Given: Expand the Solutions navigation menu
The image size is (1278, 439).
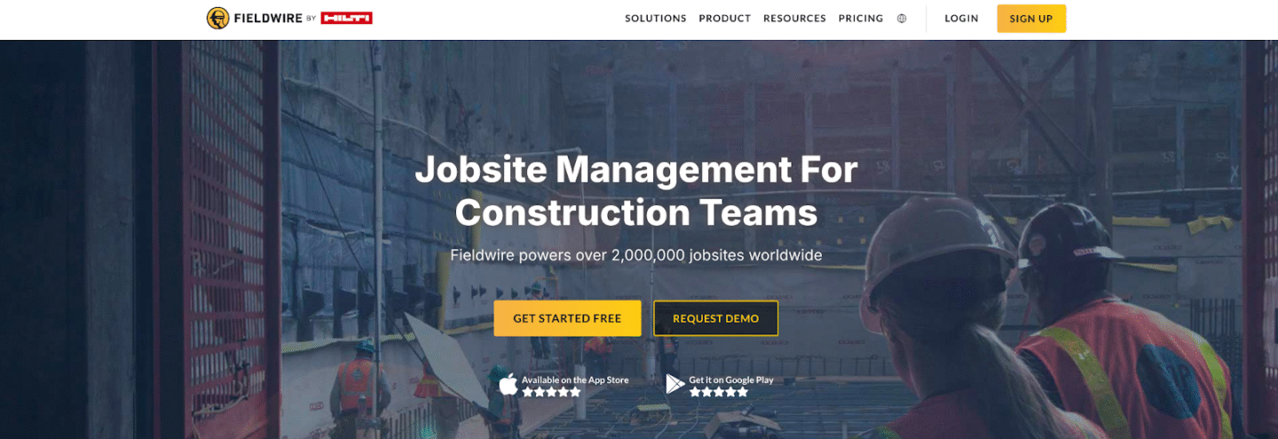Looking at the screenshot, I should click(x=656, y=19).
